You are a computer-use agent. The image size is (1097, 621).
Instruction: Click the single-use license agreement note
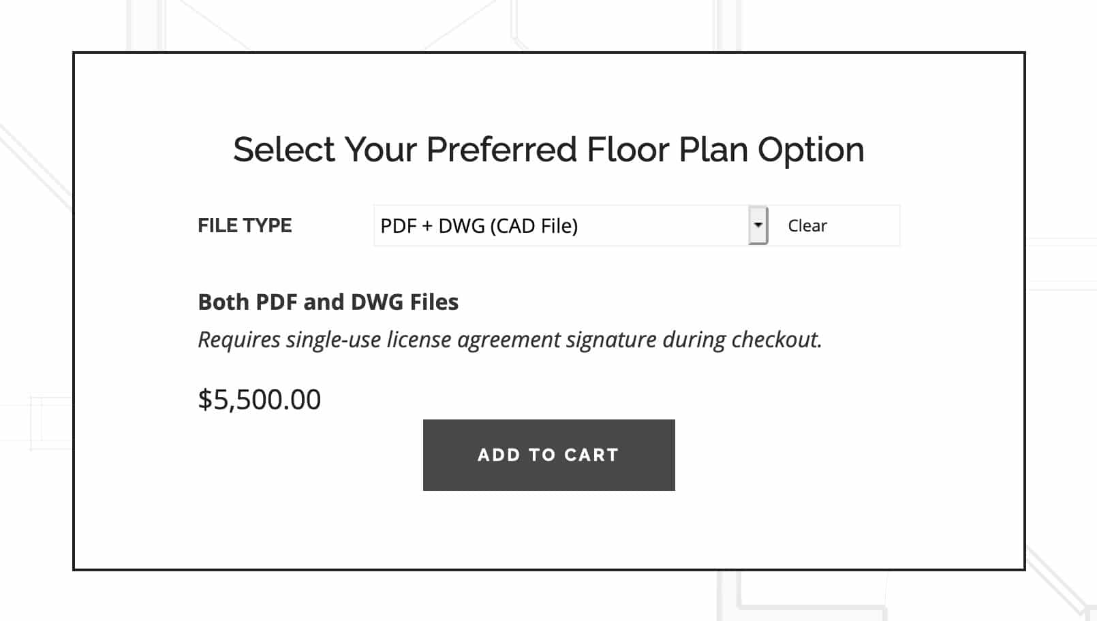[x=510, y=339]
